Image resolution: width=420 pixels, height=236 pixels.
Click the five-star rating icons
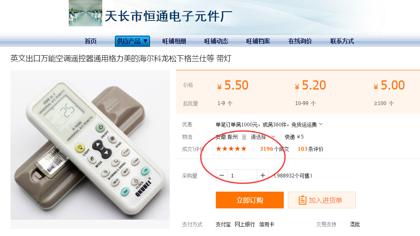point(231,149)
